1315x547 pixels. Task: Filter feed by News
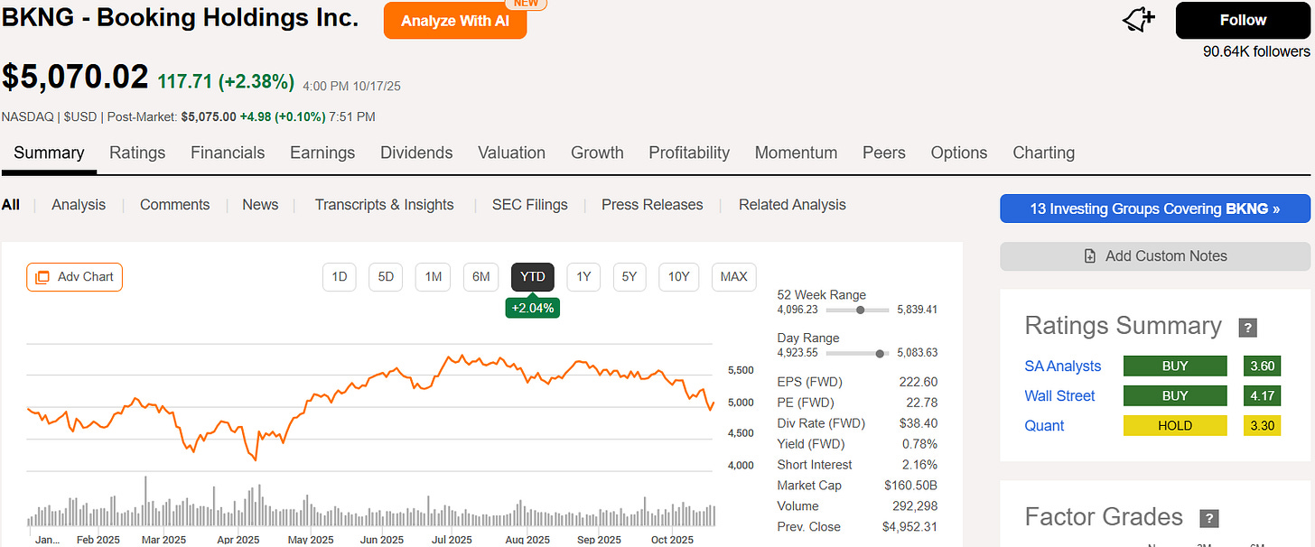point(260,205)
